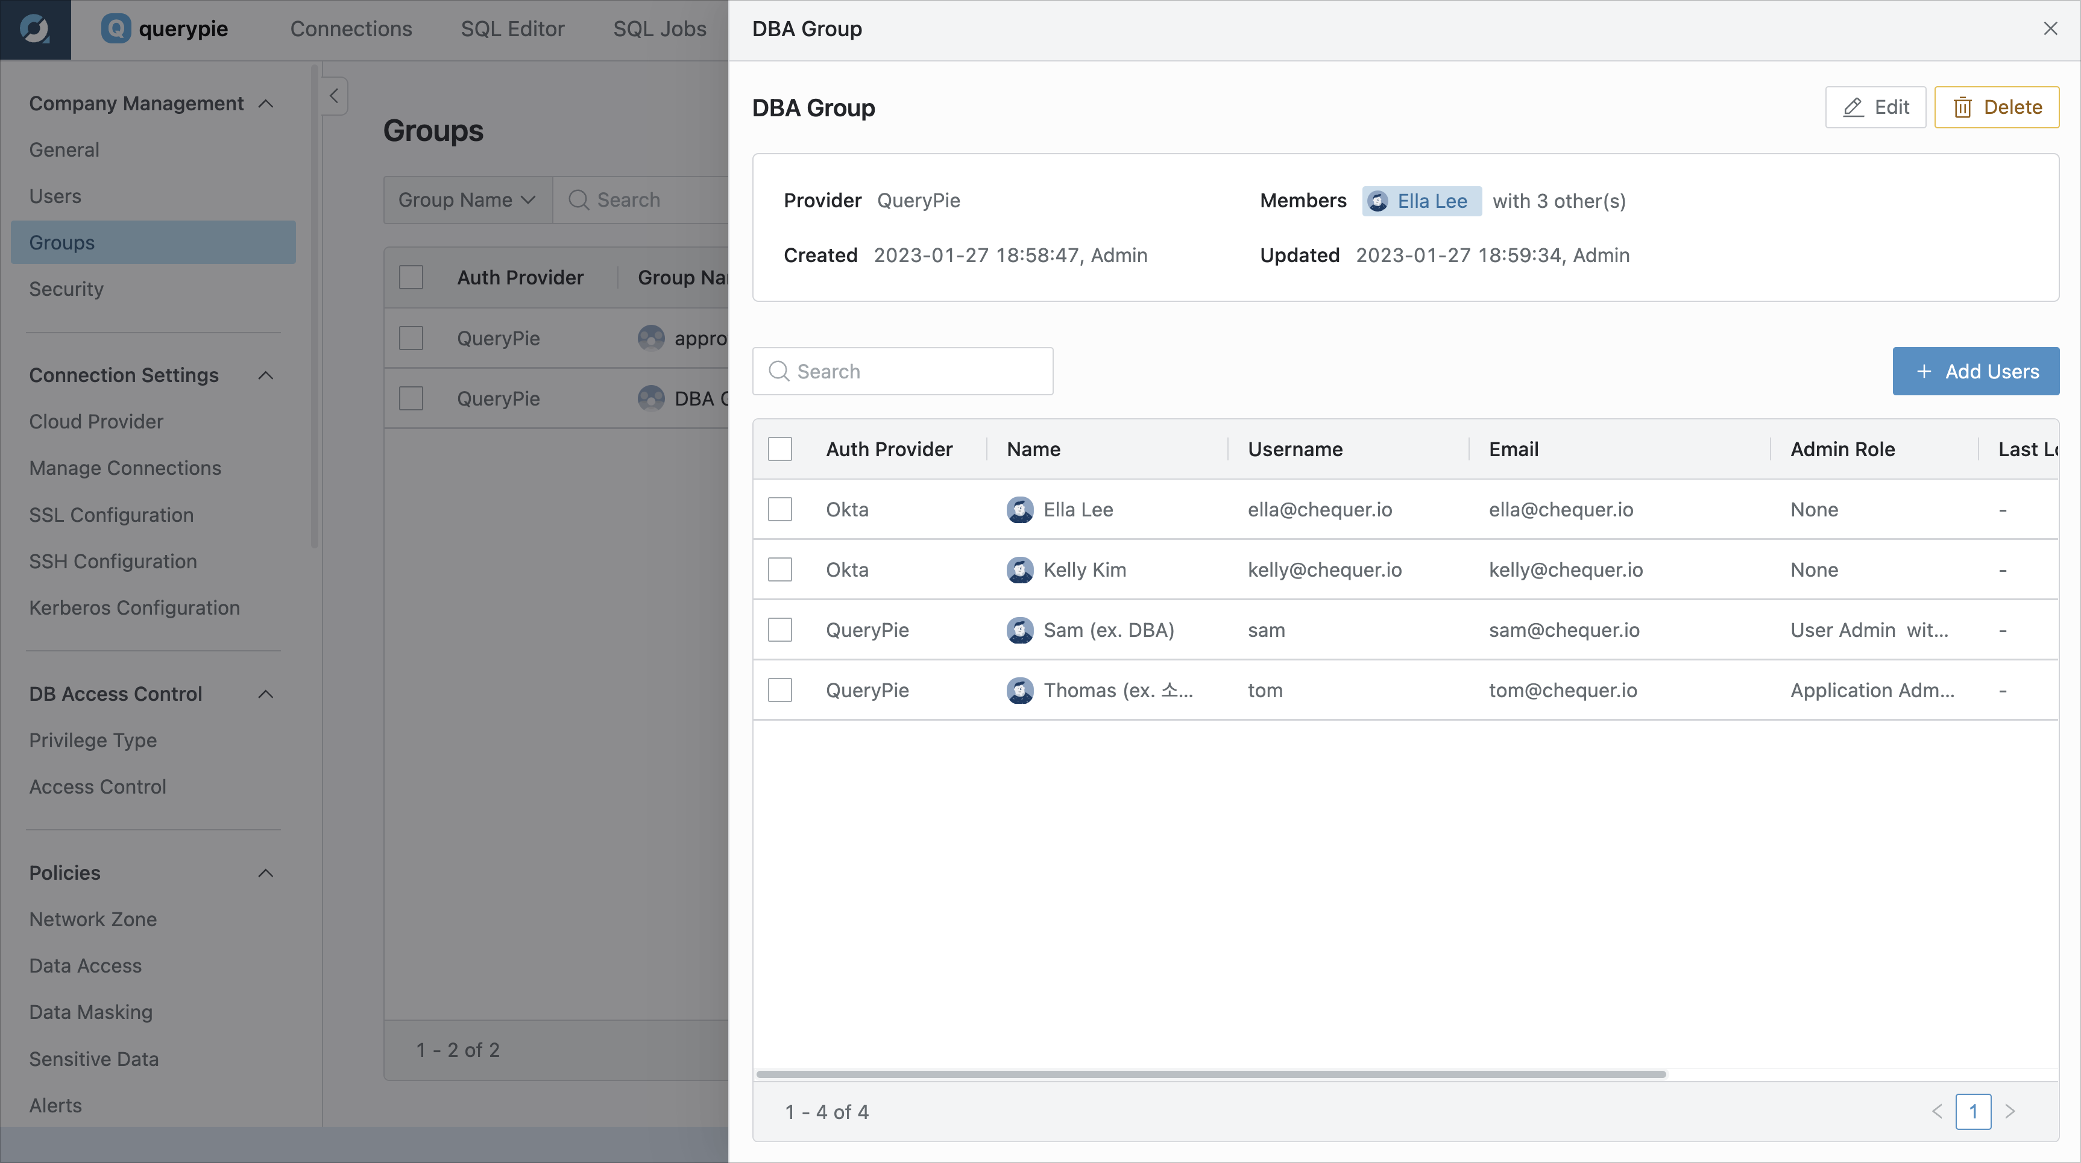Close the DBA Group panel with X
This screenshot has height=1163, width=2081.
pos(2050,29)
